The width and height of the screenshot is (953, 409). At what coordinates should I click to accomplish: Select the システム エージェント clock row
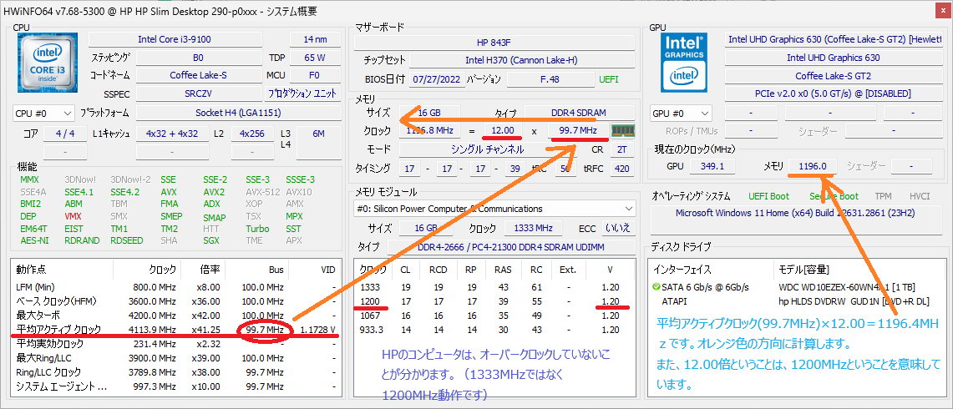175,386
